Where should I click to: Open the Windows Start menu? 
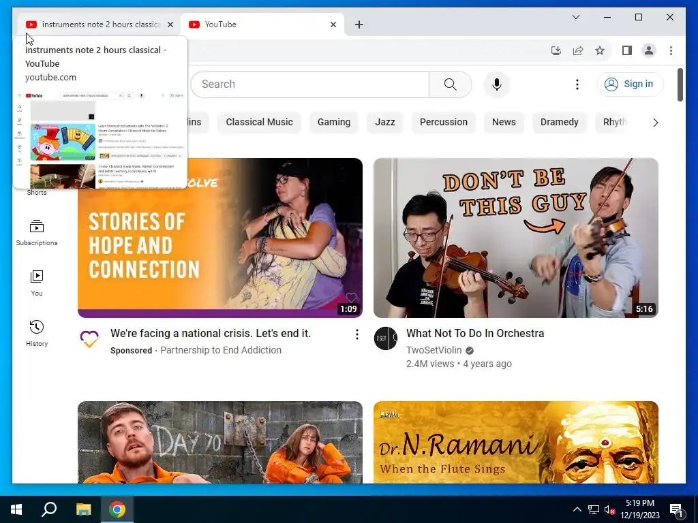click(x=16, y=509)
